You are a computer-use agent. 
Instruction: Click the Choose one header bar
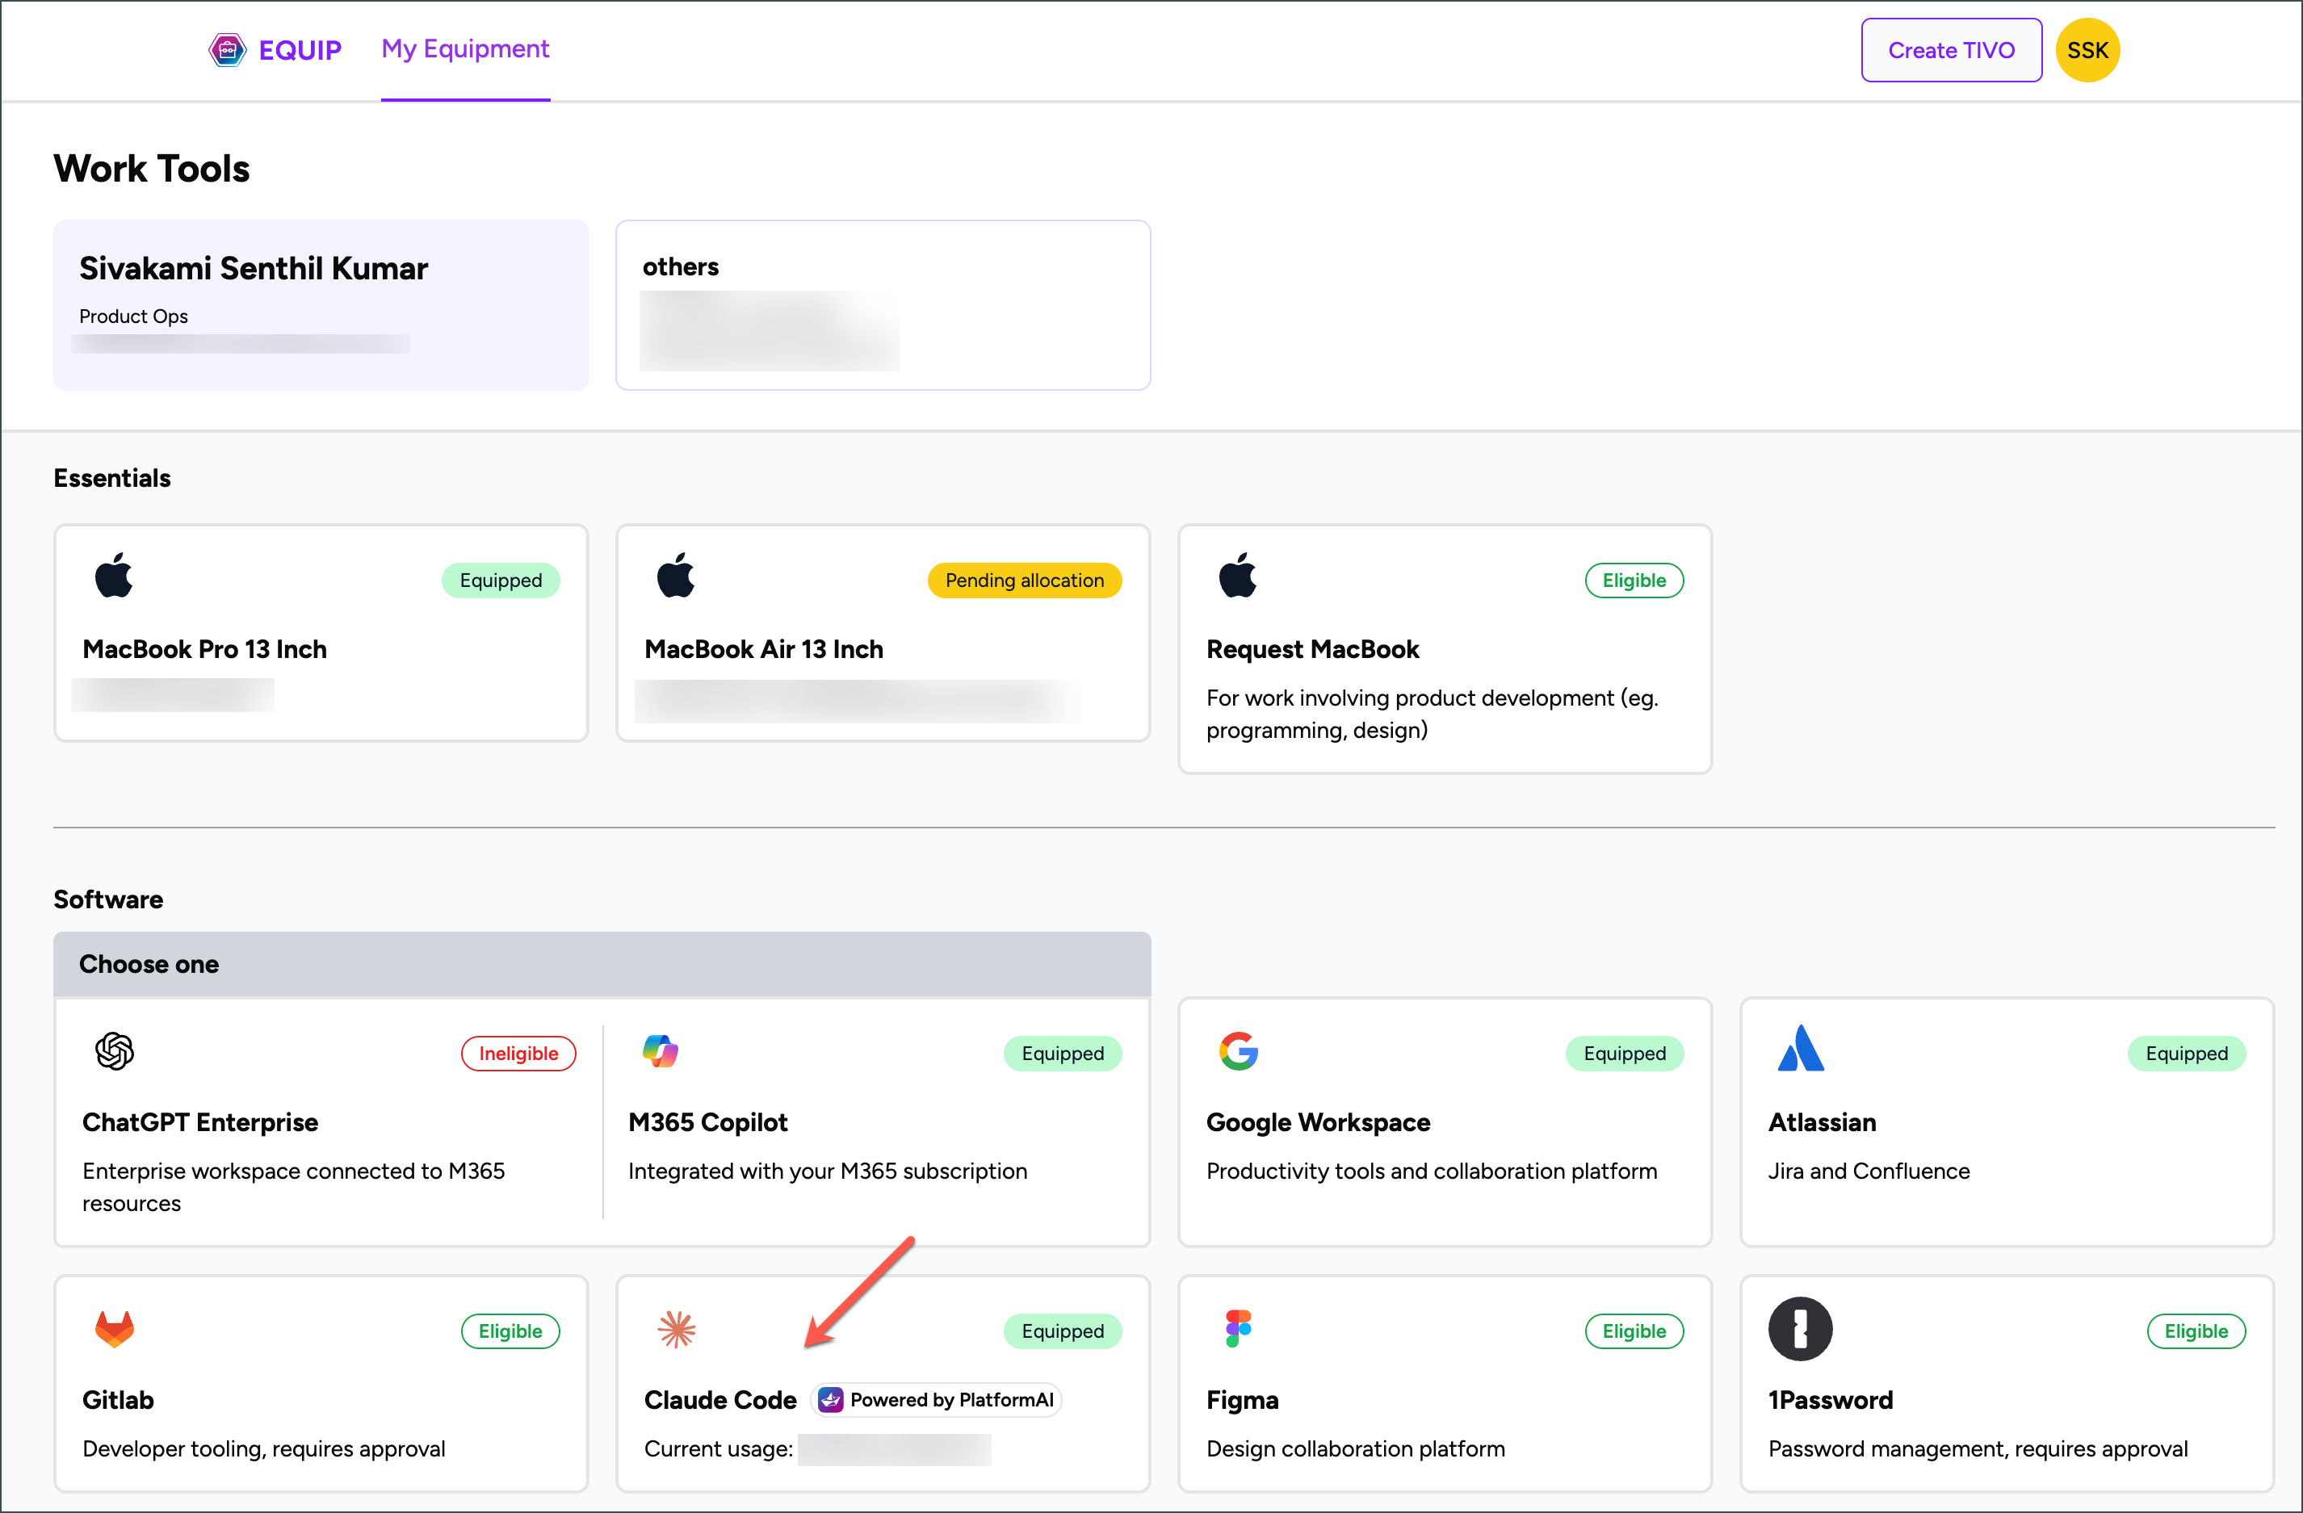coord(602,965)
